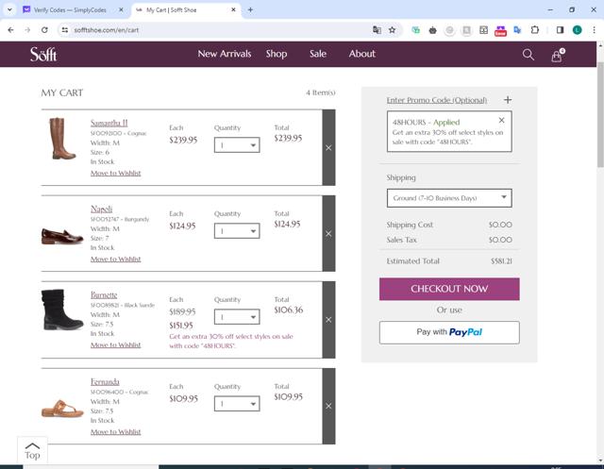Screen dimensions: 604x469
Task: Click the Fernanda sandal thumbnail
Action: coord(62,409)
